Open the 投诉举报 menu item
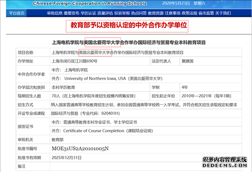The image size is (252, 172). [x=122, y=13]
